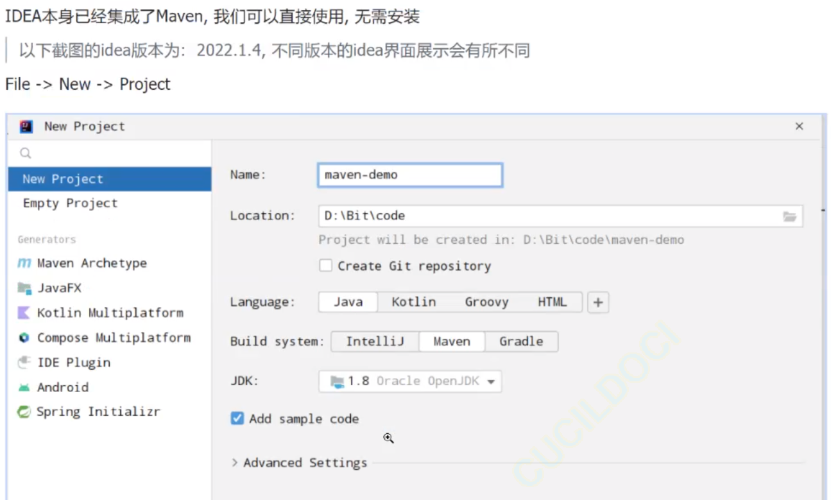Open Android generator
The image size is (831, 500).
63,388
